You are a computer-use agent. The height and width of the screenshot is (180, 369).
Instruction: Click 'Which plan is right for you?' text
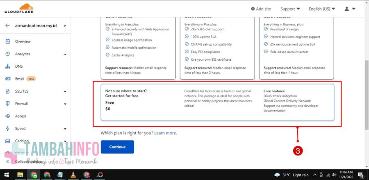click(127, 133)
